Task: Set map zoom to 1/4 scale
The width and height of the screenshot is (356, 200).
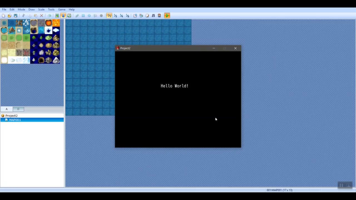Action: (x=122, y=16)
